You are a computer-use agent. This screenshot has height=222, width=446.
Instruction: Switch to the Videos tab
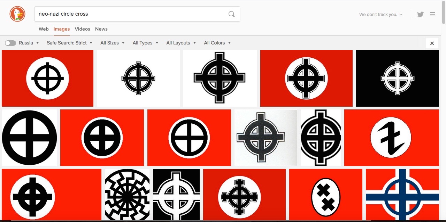pos(82,29)
